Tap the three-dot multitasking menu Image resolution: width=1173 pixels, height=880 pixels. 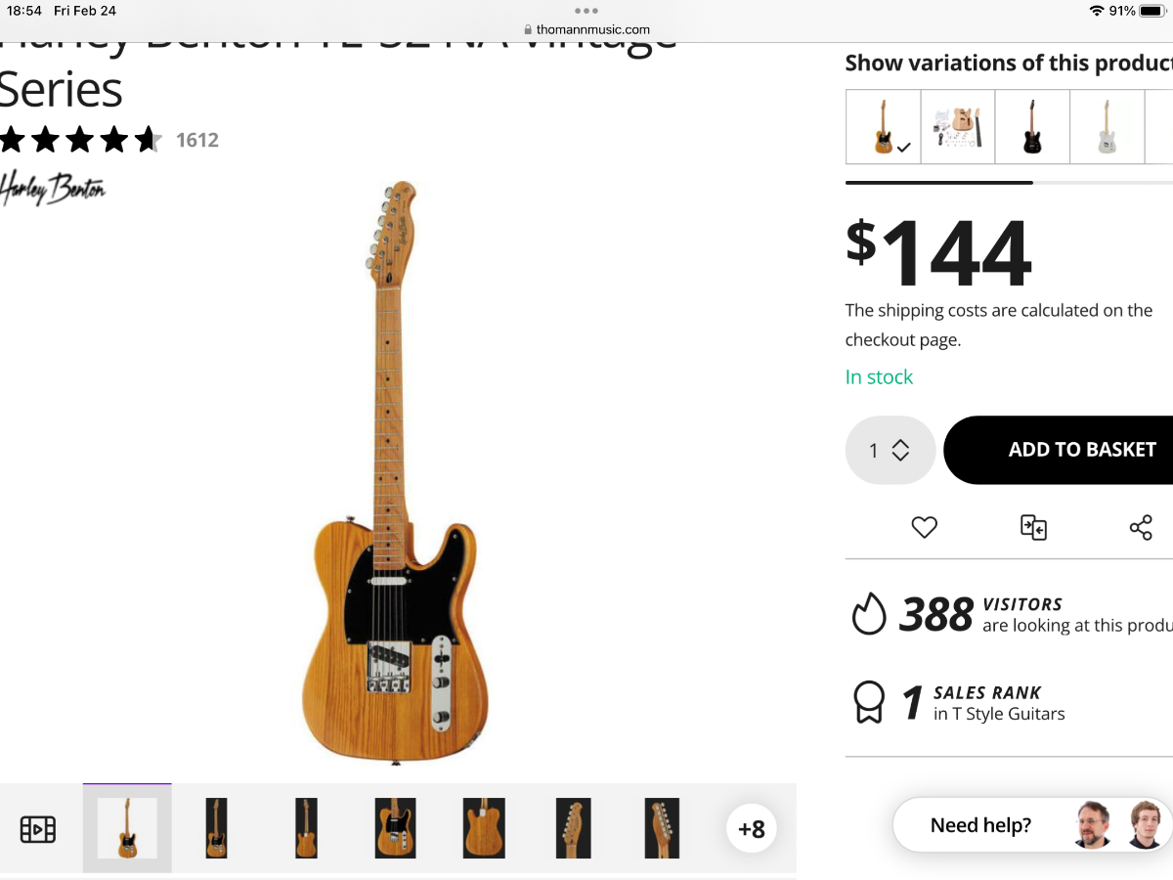pyautogui.click(x=586, y=11)
